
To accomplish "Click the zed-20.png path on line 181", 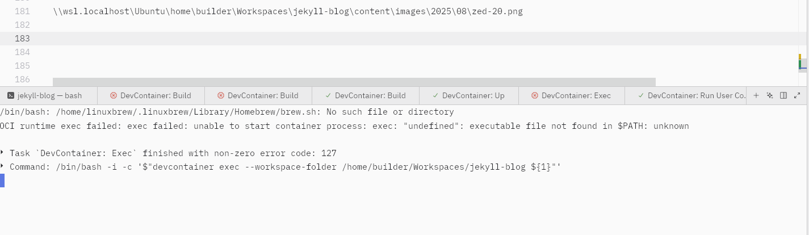I will tap(288, 11).
